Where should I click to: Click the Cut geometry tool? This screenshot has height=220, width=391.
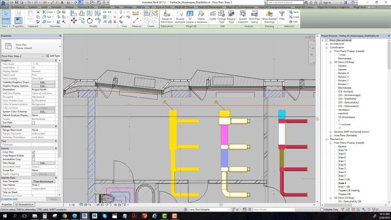[47, 17]
